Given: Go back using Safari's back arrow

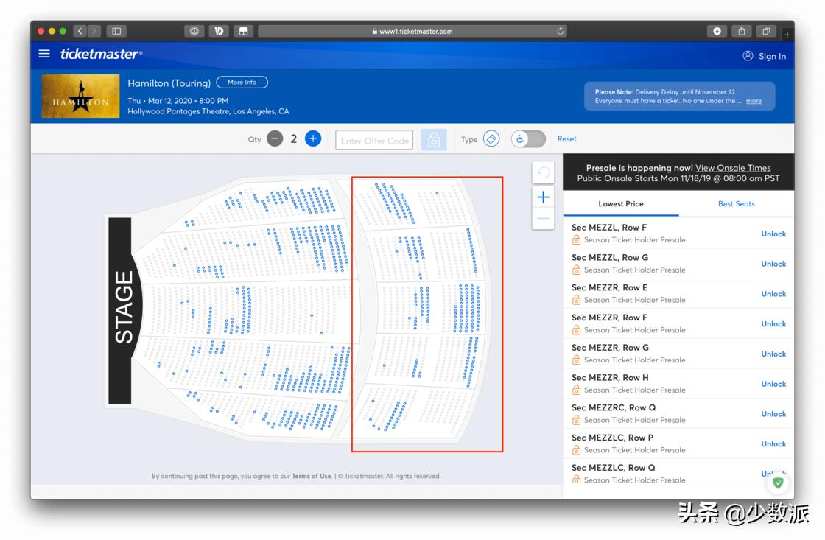Looking at the screenshot, I should tap(80, 31).
